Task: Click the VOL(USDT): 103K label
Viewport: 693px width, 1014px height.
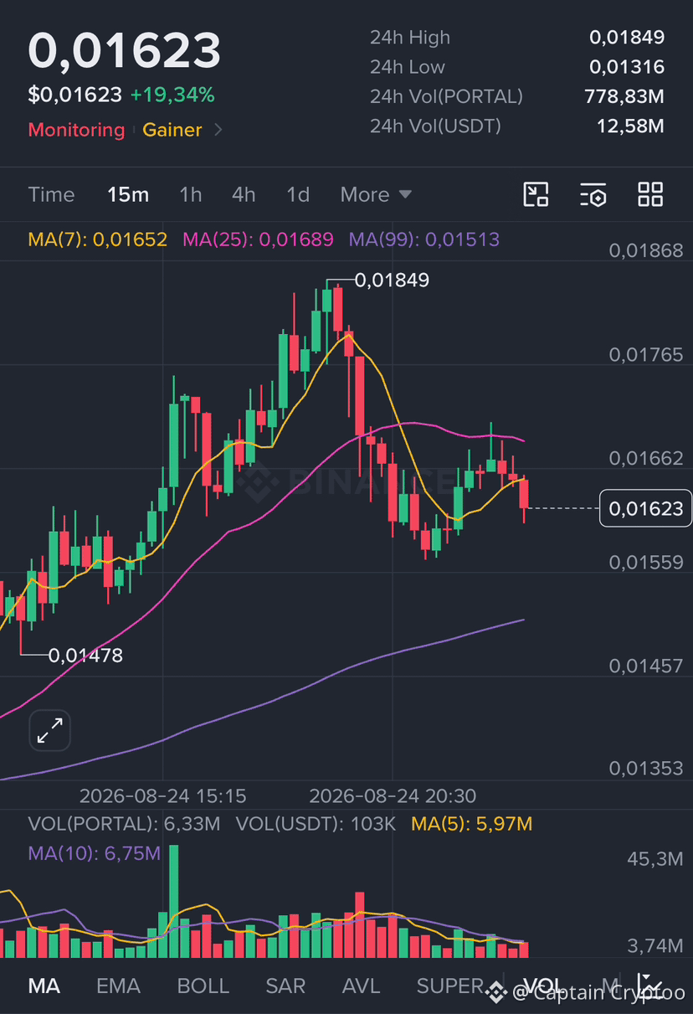Action: click(x=316, y=824)
